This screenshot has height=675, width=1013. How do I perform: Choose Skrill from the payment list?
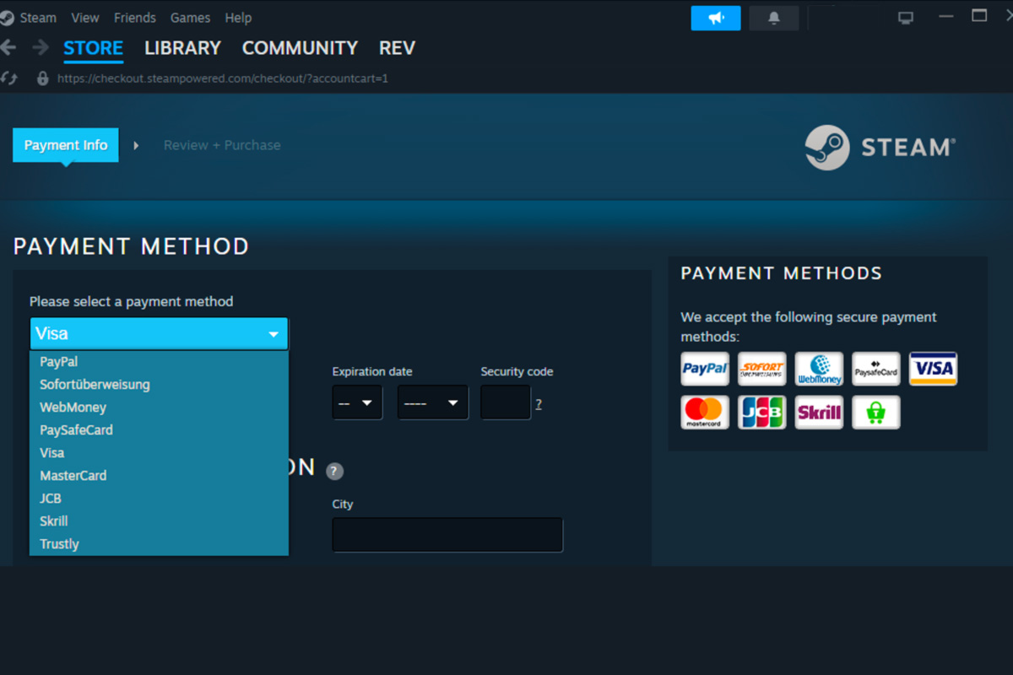coord(159,521)
